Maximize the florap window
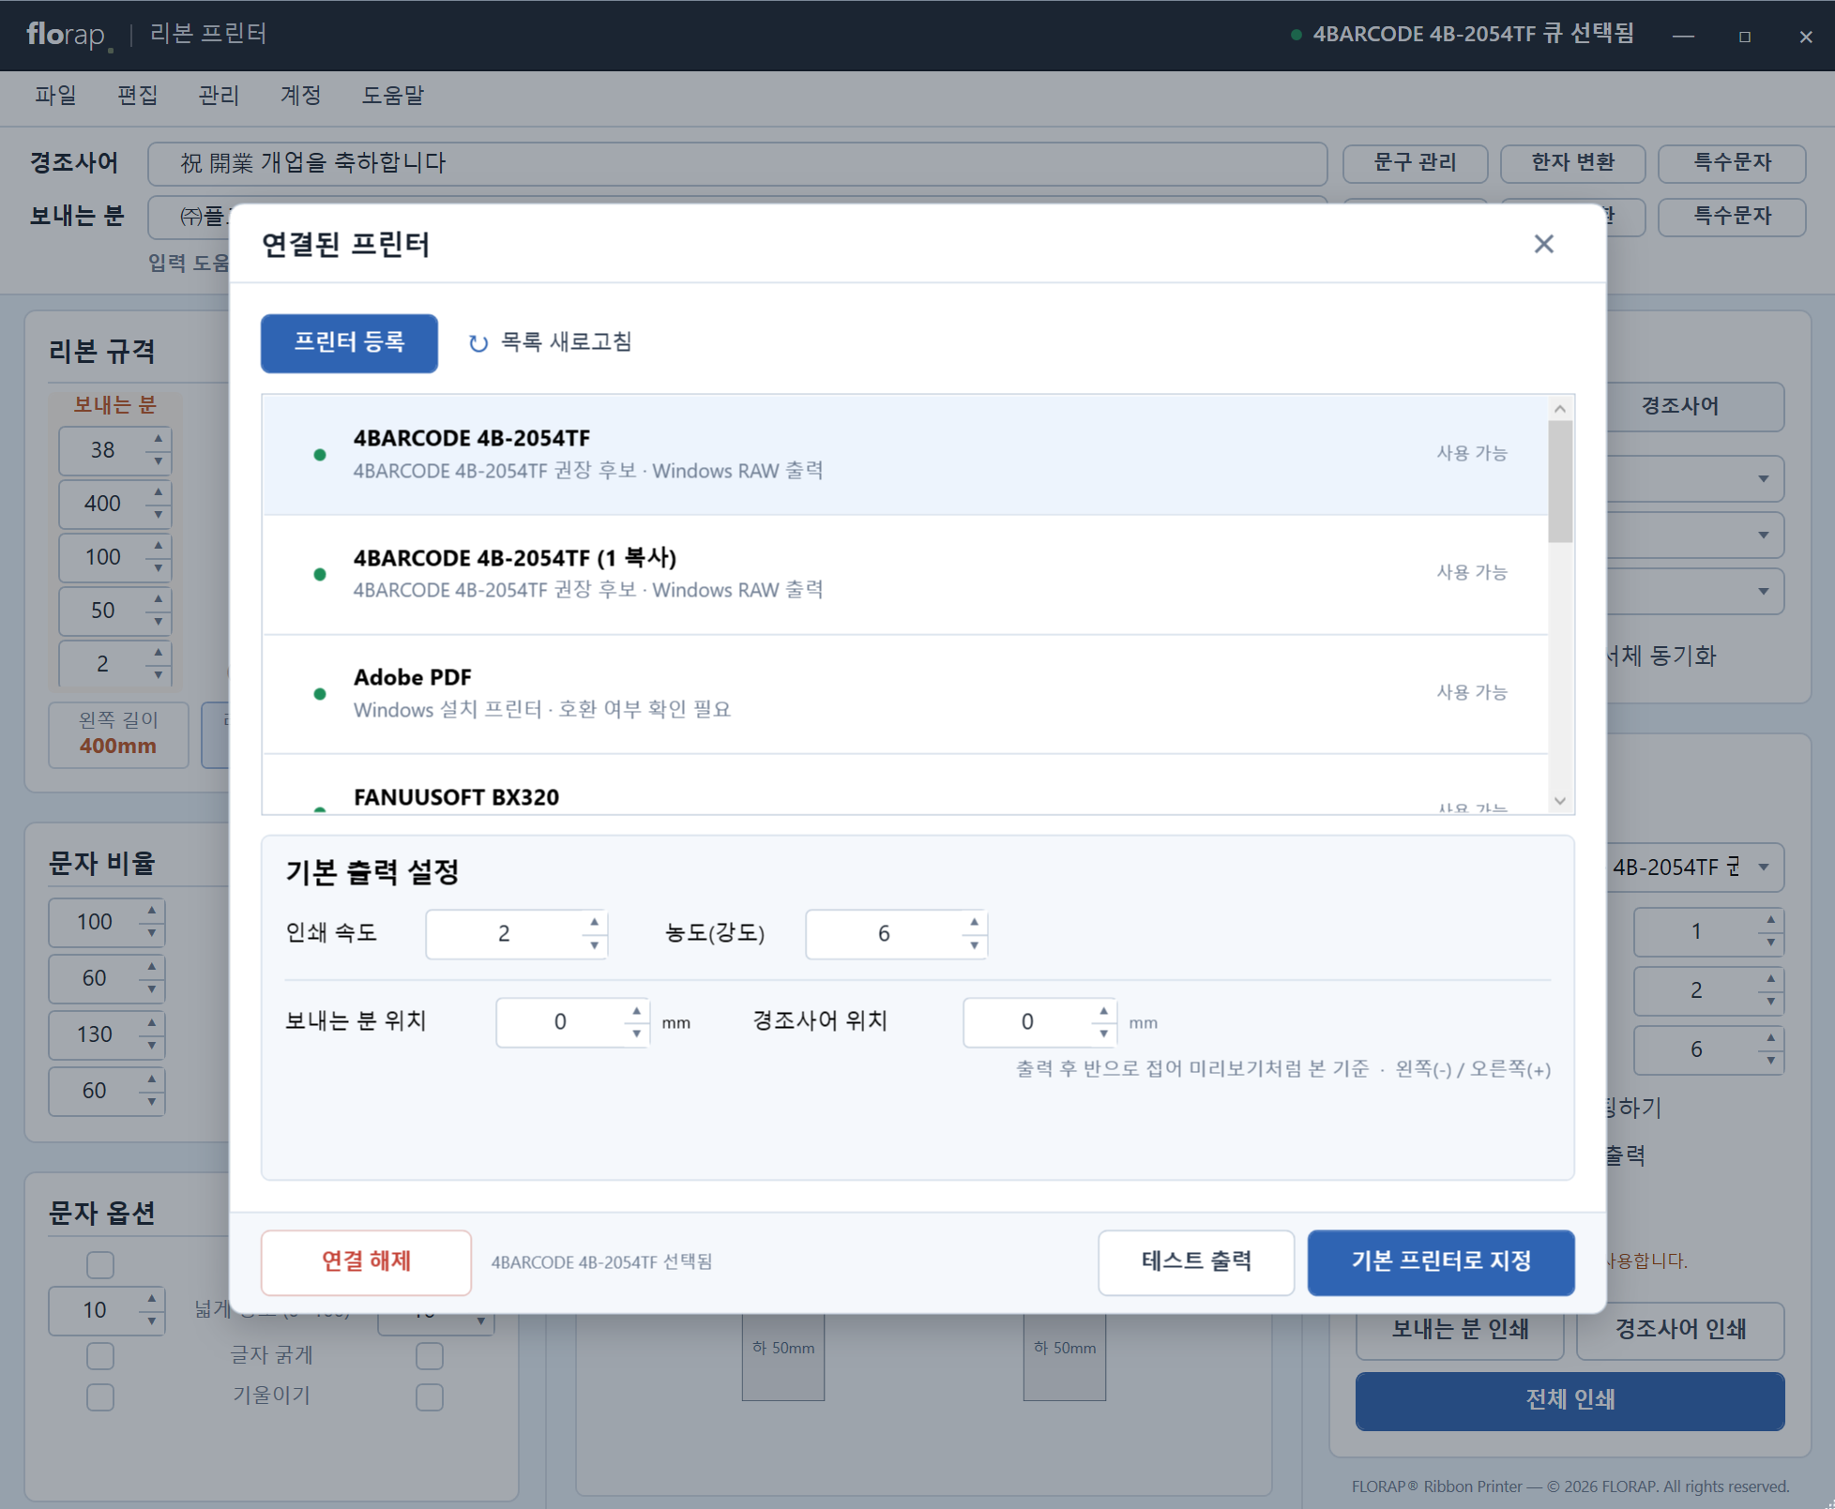The height and width of the screenshot is (1509, 1835). [1744, 36]
